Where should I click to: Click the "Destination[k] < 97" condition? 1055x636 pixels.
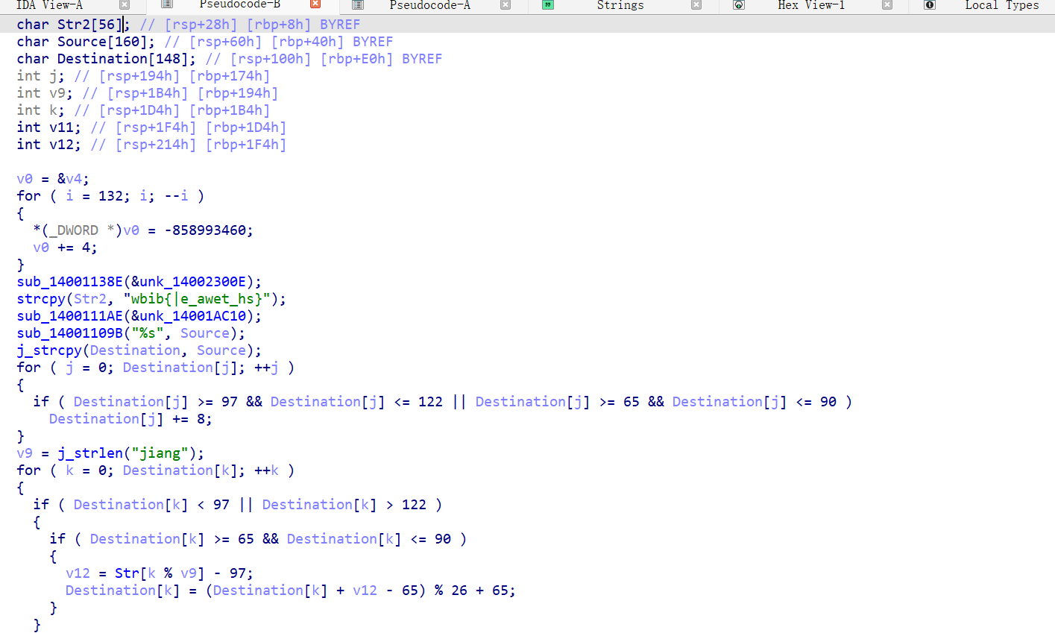[151, 505]
